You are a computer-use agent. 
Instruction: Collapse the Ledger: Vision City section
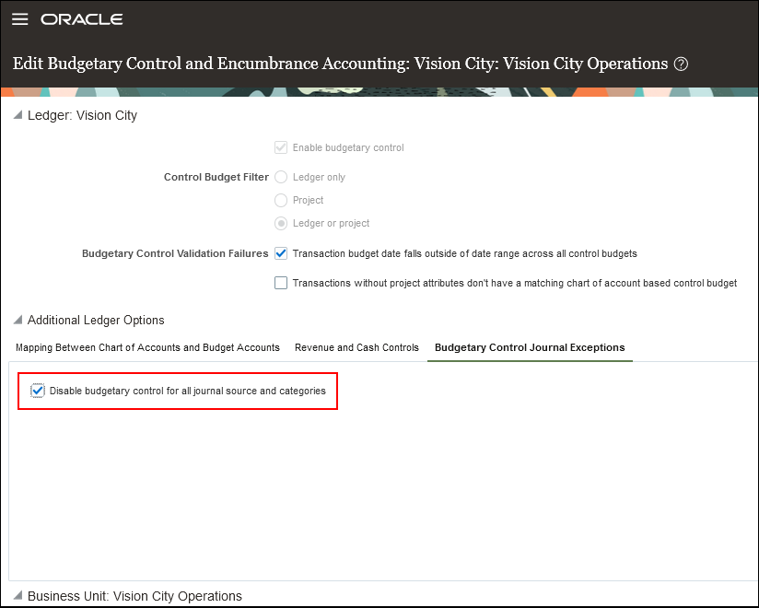pos(18,115)
